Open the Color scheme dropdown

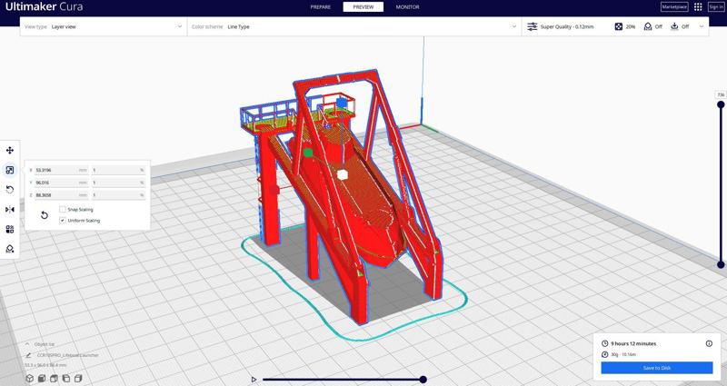point(354,27)
